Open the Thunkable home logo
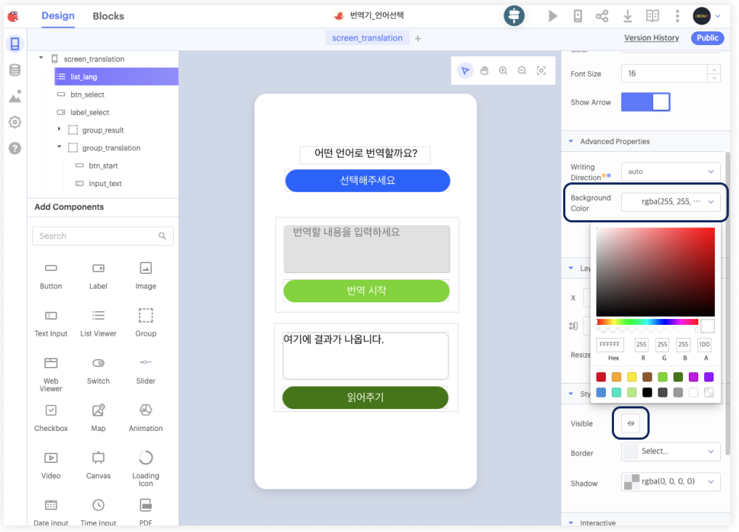This screenshot has height=532, width=739. pyautogui.click(x=13, y=17)
